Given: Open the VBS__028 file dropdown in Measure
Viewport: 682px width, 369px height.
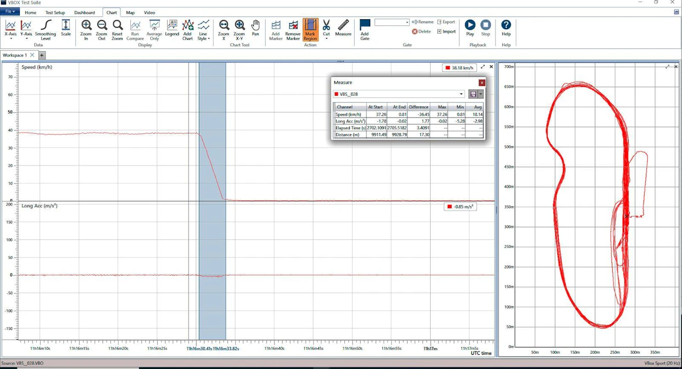Looking at the screenshot, I should click(461, 94).
